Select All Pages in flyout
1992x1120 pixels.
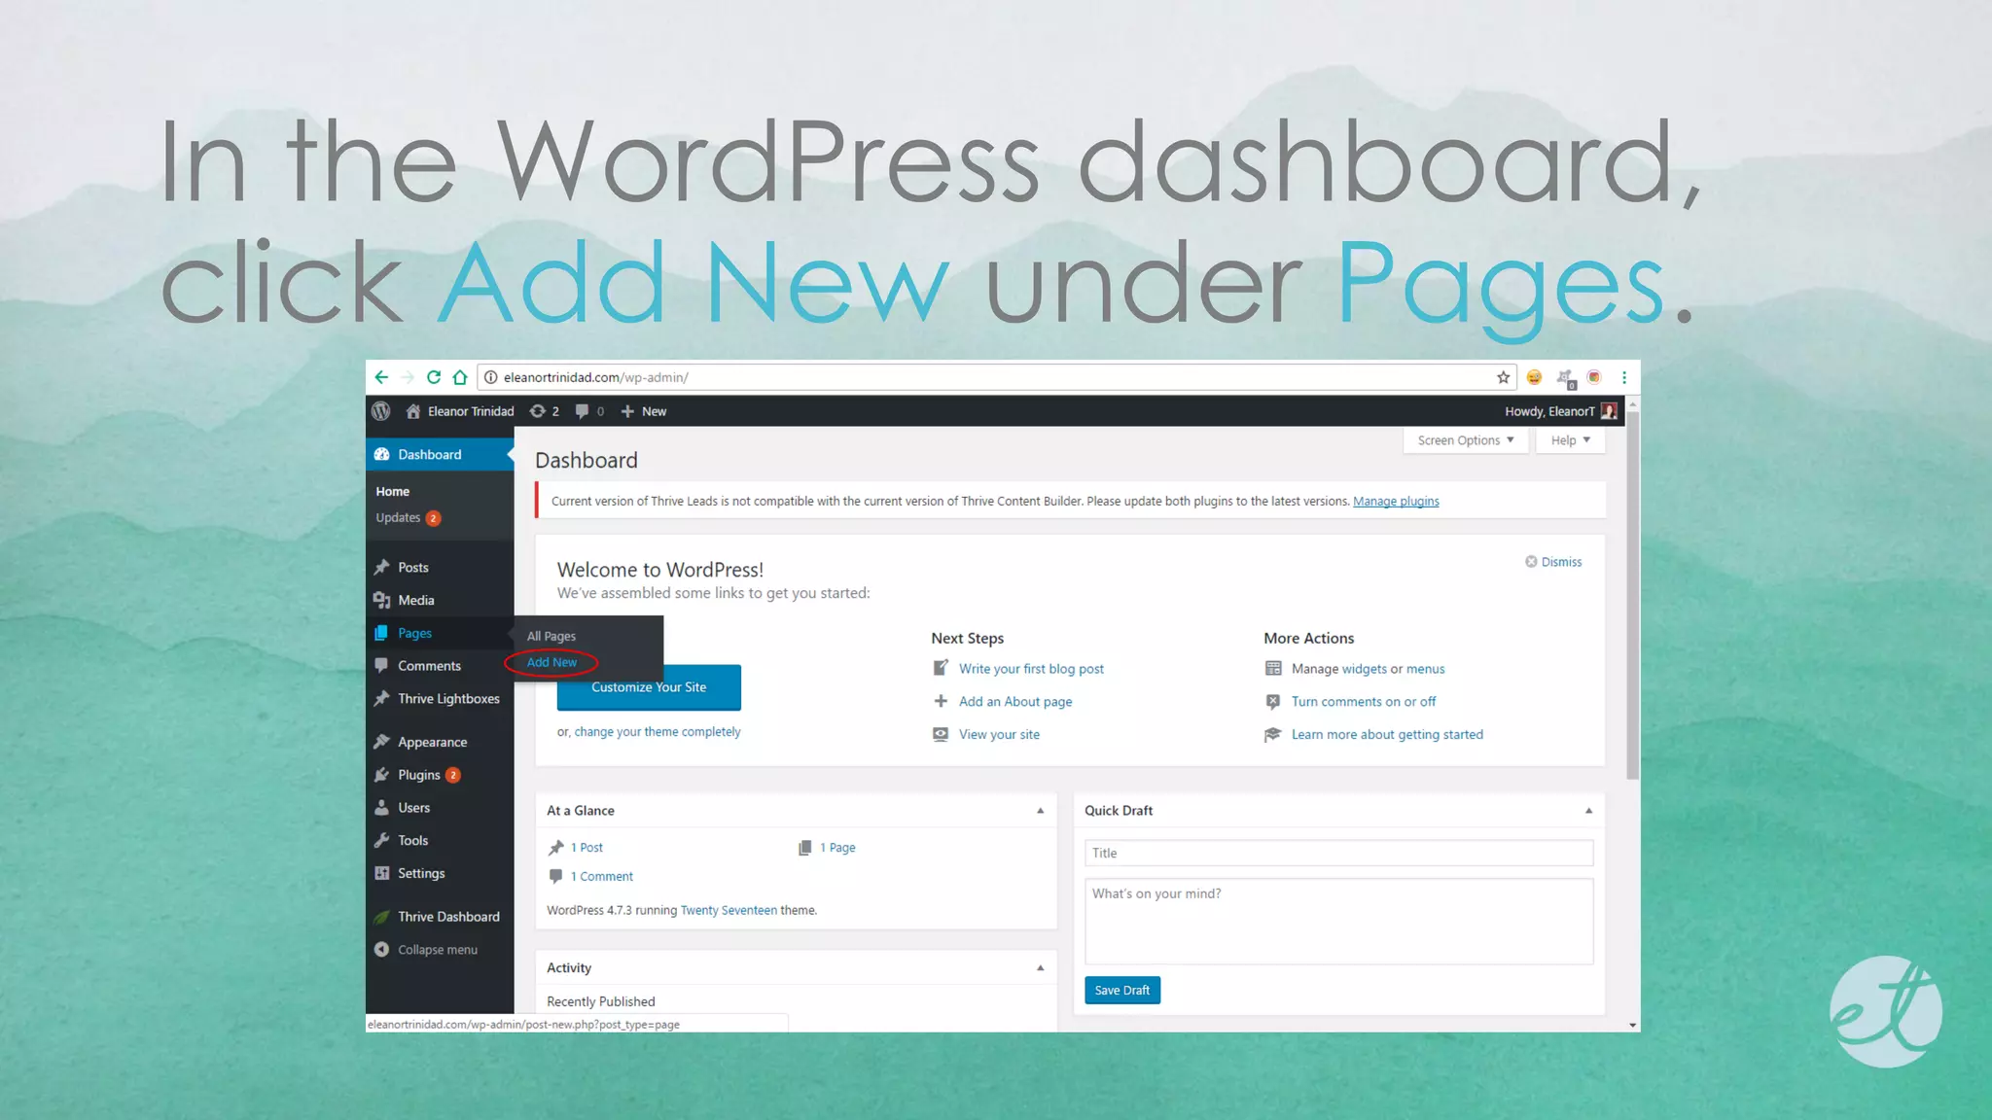pos(551,636)
